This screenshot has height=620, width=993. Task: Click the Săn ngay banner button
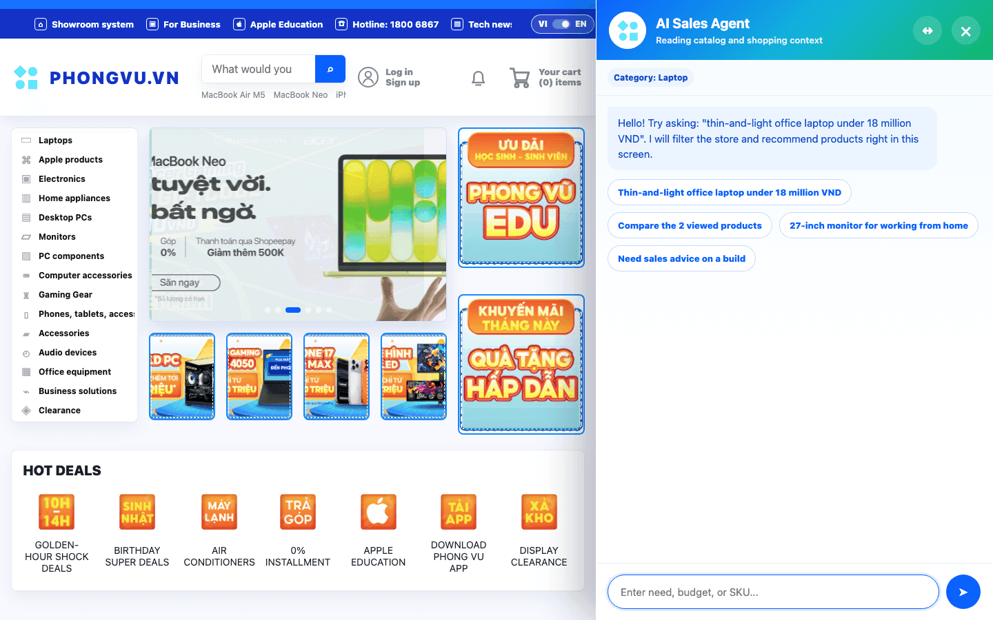pyautogui.click(x=186, y=282)
